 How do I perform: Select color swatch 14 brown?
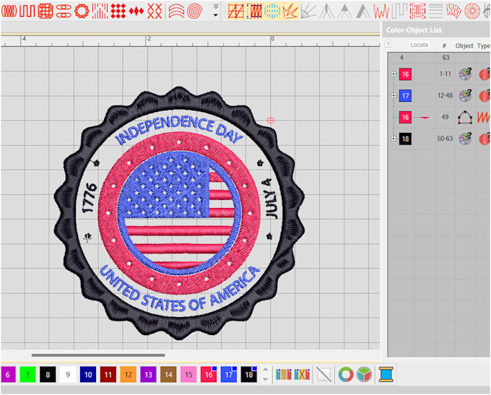click(x=168, y=374)
